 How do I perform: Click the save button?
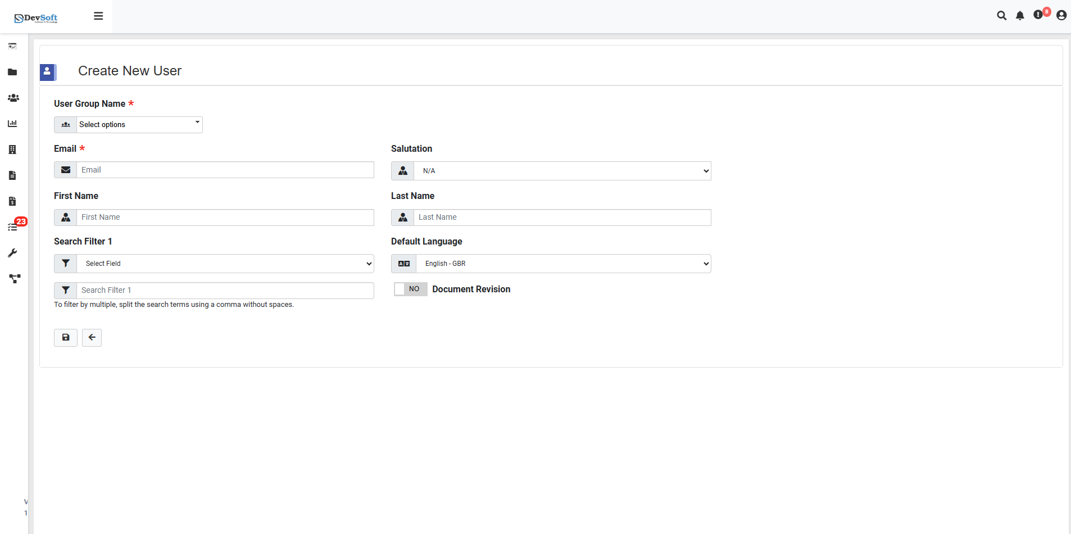point(66,338)
